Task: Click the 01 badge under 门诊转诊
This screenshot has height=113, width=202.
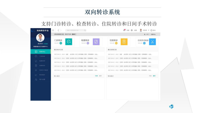Action: coord(61,43)
